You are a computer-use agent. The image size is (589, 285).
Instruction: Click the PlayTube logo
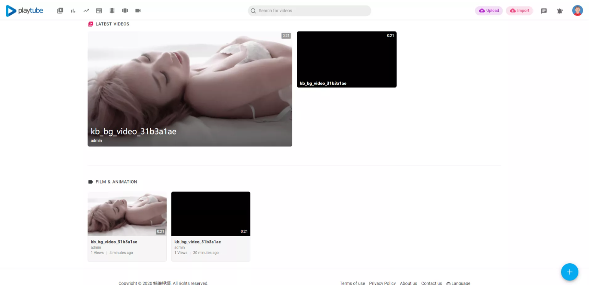24,11
